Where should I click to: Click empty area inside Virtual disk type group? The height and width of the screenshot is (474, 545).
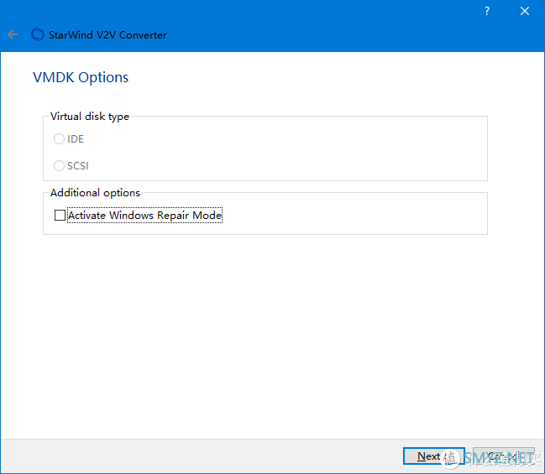click(319, 151)
